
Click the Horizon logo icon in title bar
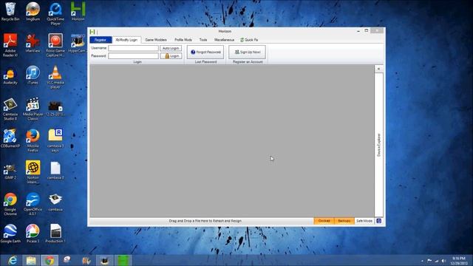click(x=92, y=31)
